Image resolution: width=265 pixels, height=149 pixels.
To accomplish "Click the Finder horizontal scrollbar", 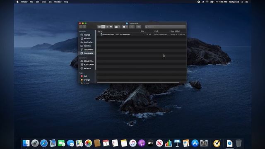I will pyautogui.click(x=138, y=82).
